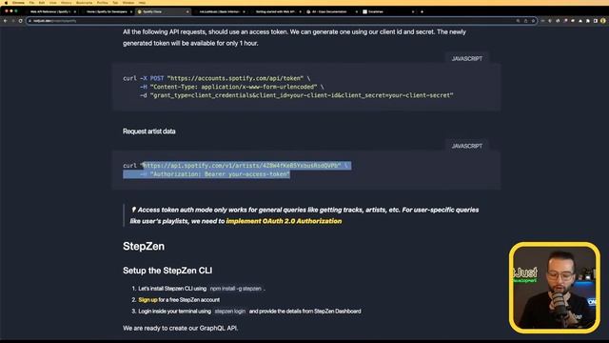Switch to Home Spotify for Developers tab
This screenshot has width=609, height=343.
107,11
